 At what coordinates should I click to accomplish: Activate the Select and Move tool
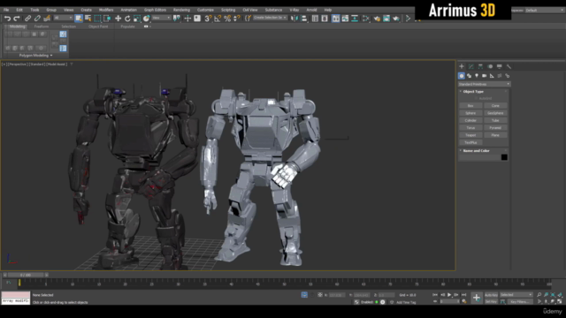point(118,19)
